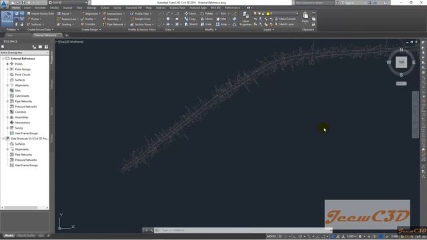
Task: Open the Application menu A button
Action: click(4, 4)
